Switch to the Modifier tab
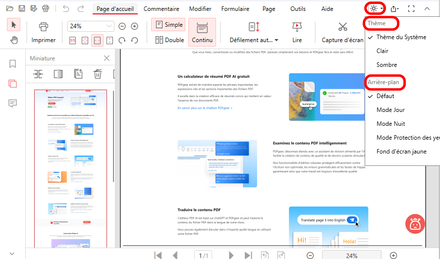440x259 pixels. click(200, 9)
